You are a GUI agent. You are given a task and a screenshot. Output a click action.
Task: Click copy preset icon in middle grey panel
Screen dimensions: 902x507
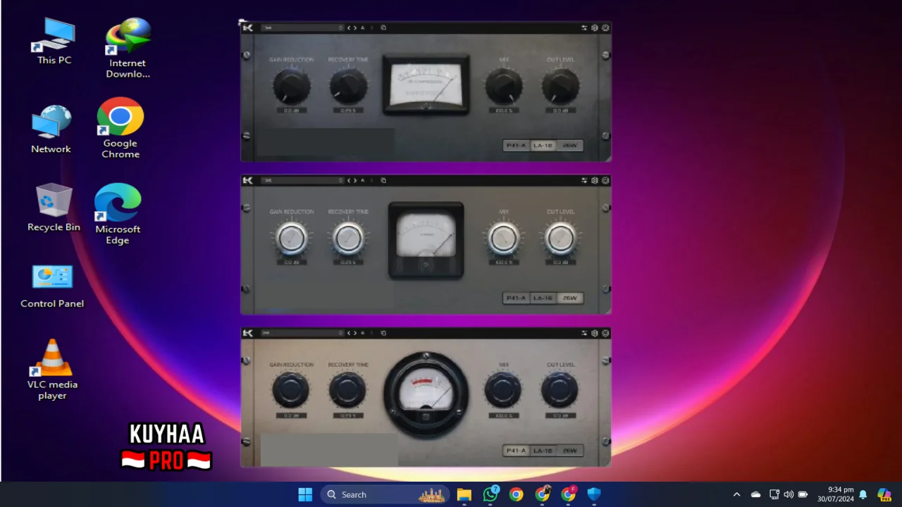(x=383, y=180)
